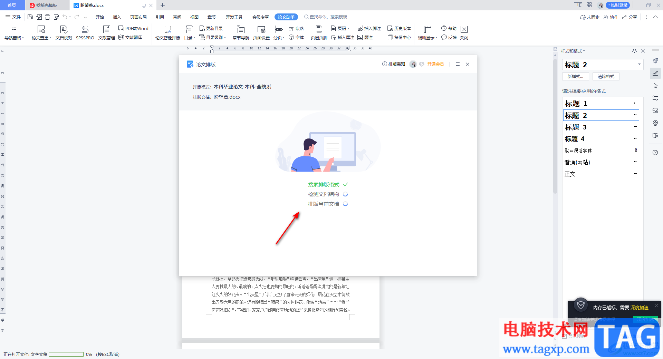Open the 文件 file menu
The width and height of the screenshot is (663, 359).
[13, 17]
